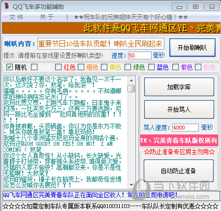This screenshot has height=211, width=221.
Task: Enable the 黄色 color checkbox
Action: pos(104,67)
